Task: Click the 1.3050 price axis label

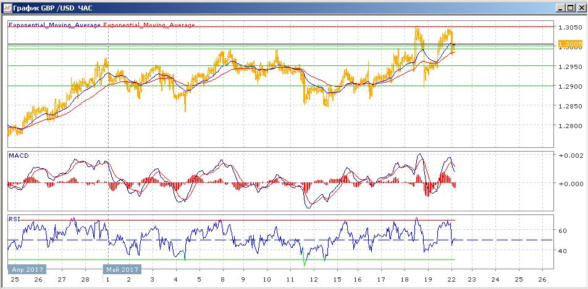Action: [570, 27]
